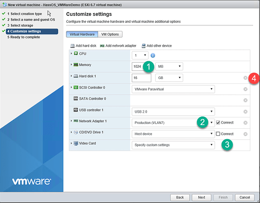Expand the SCSI Controller 0 row
Image resolution: width=260 pixels, height=203 pixels.
[71, 87]
